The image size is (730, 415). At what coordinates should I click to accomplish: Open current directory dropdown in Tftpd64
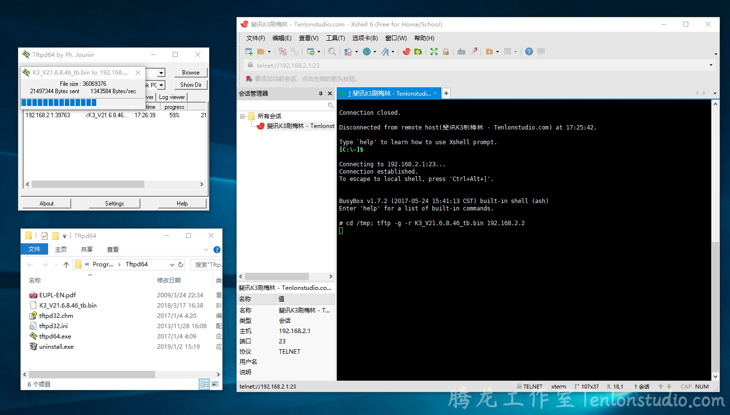[161, 73]
